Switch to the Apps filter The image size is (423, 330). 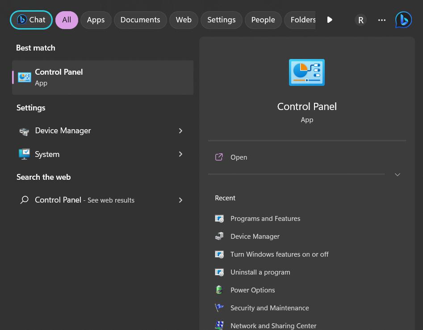pos(96,20)
